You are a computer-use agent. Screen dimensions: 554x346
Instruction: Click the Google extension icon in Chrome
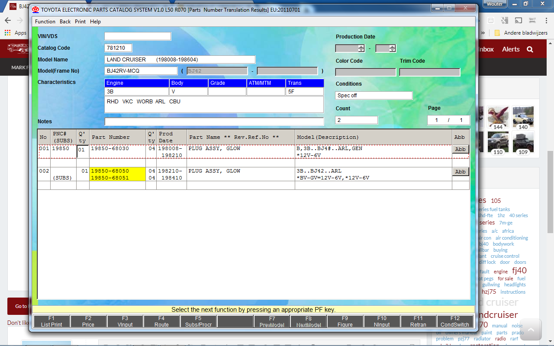tap(504, 20)
